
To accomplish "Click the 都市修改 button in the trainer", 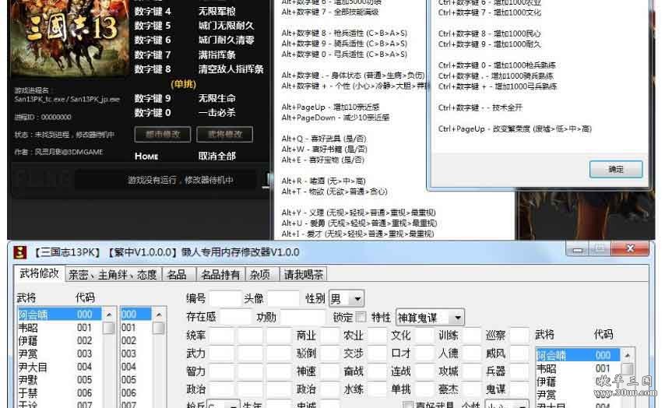I will coord(163,134).
